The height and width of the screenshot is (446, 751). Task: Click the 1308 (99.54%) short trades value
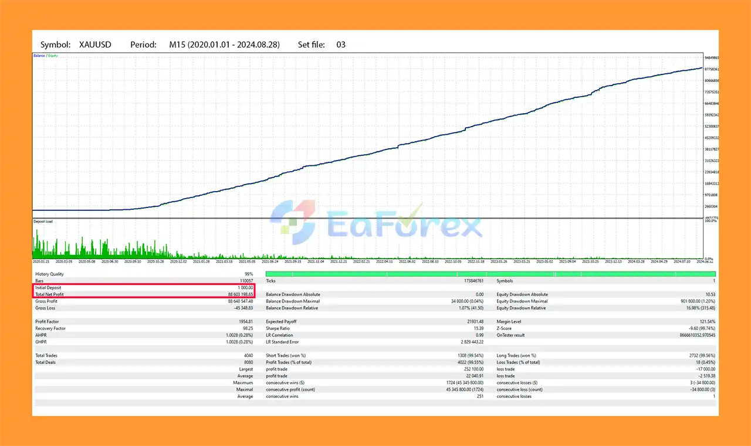click(471, 356)
